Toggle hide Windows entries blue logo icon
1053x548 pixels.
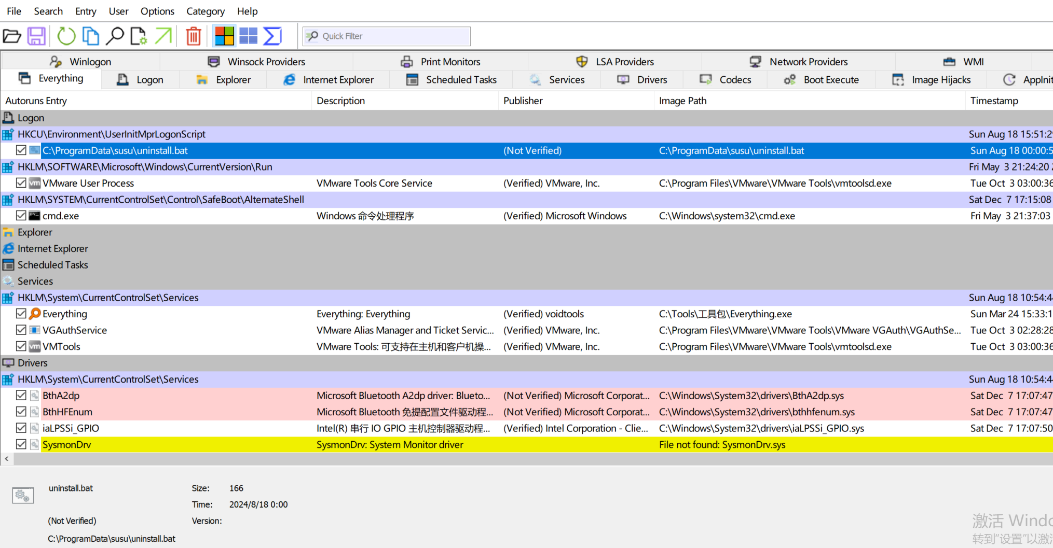click(249, 36)
